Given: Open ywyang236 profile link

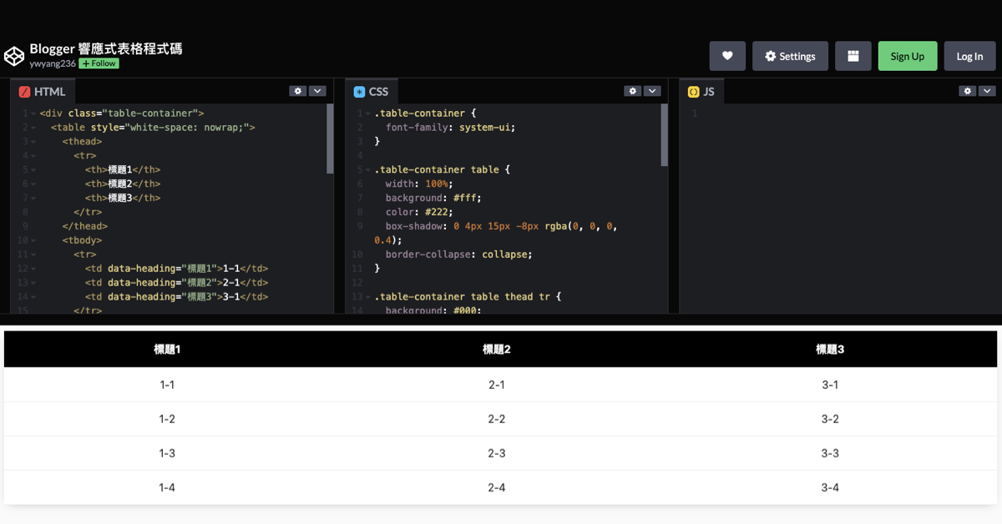Looking at the screenshot, I should [53, 63].
